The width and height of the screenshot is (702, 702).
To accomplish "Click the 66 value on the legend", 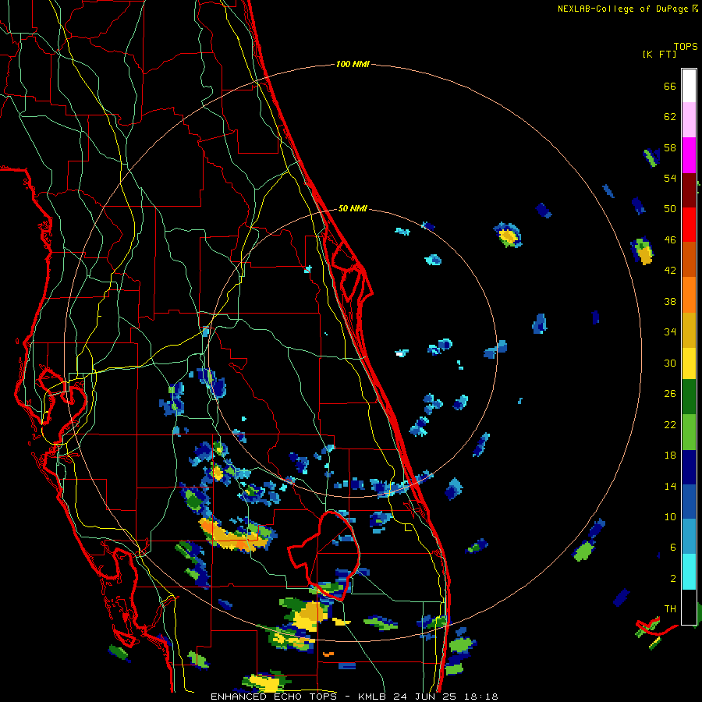I will pyautogui.click(x=670, y=86).
